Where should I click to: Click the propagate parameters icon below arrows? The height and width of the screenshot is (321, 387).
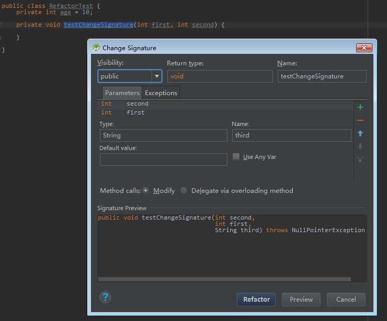pos(360,159)
